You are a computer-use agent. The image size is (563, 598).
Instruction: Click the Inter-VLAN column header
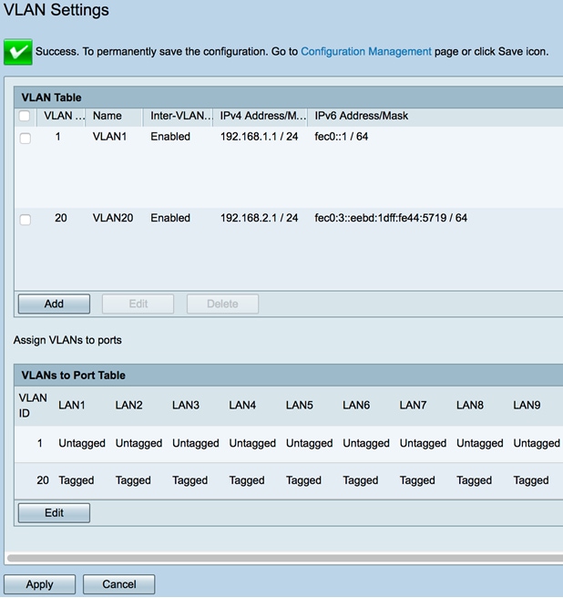[x=181, y=116]
